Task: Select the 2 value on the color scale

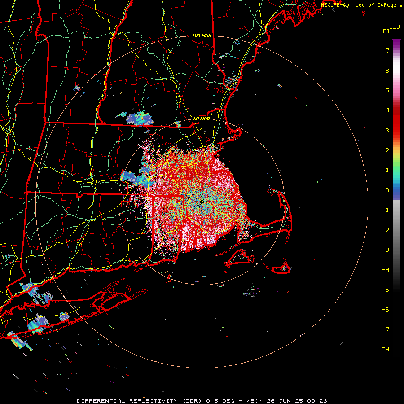Action: pos(387,150)
